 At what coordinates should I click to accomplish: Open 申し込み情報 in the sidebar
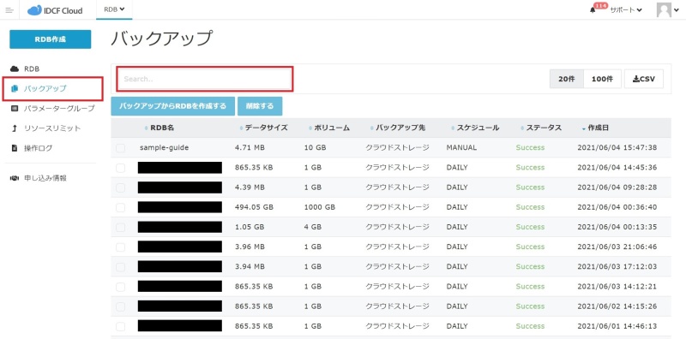45,178
